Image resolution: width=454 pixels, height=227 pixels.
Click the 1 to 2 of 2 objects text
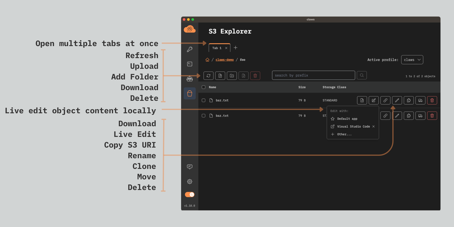[x=420, y=76]
